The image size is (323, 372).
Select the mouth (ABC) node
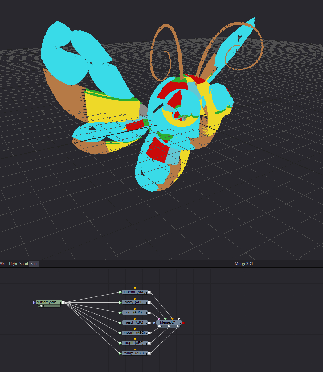(135, 333)
